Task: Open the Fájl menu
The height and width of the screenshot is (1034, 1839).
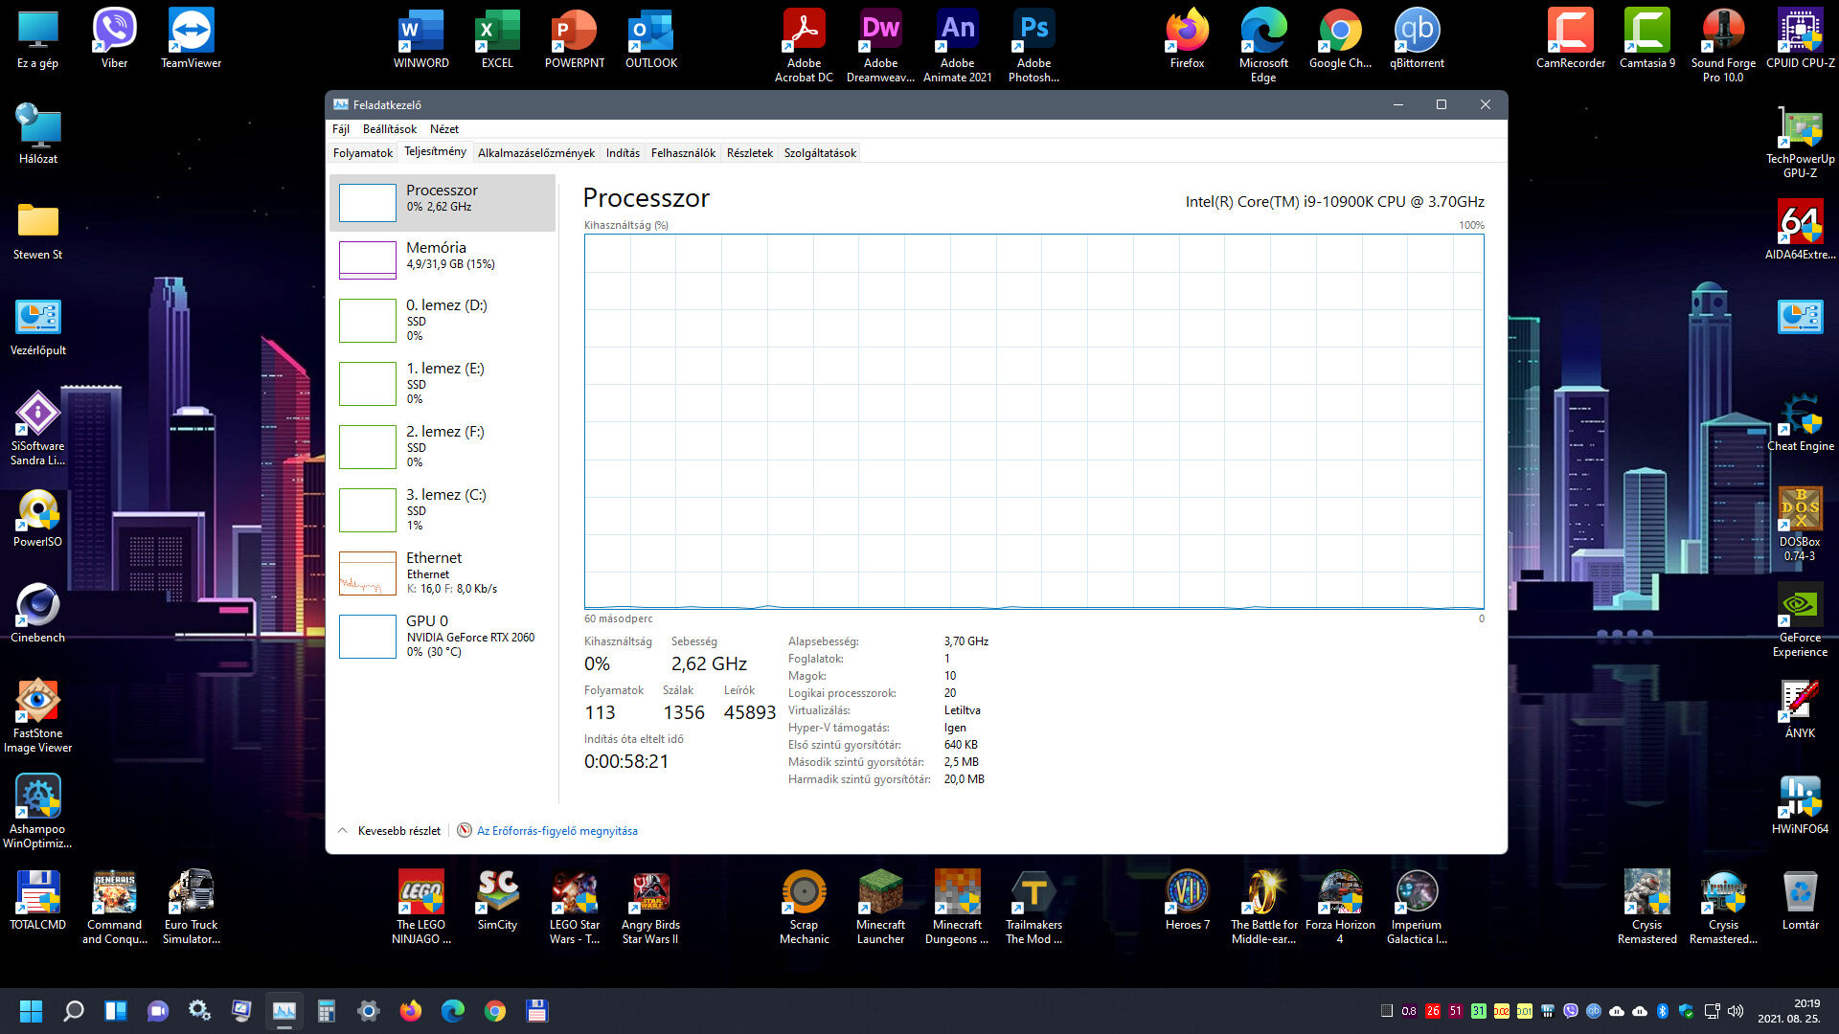Action: click(340, 129)
